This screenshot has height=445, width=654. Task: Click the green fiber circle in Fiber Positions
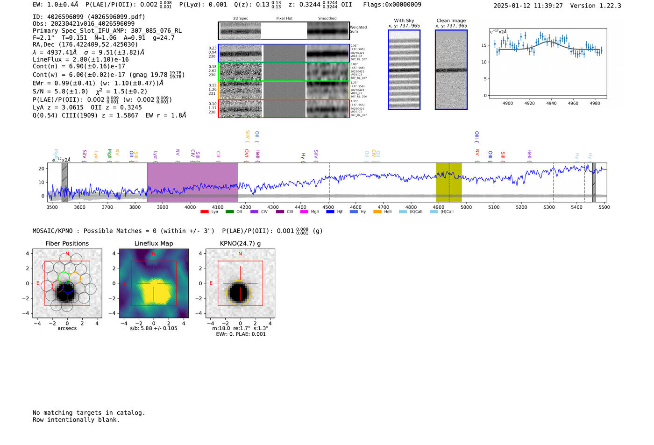point(63,277)
